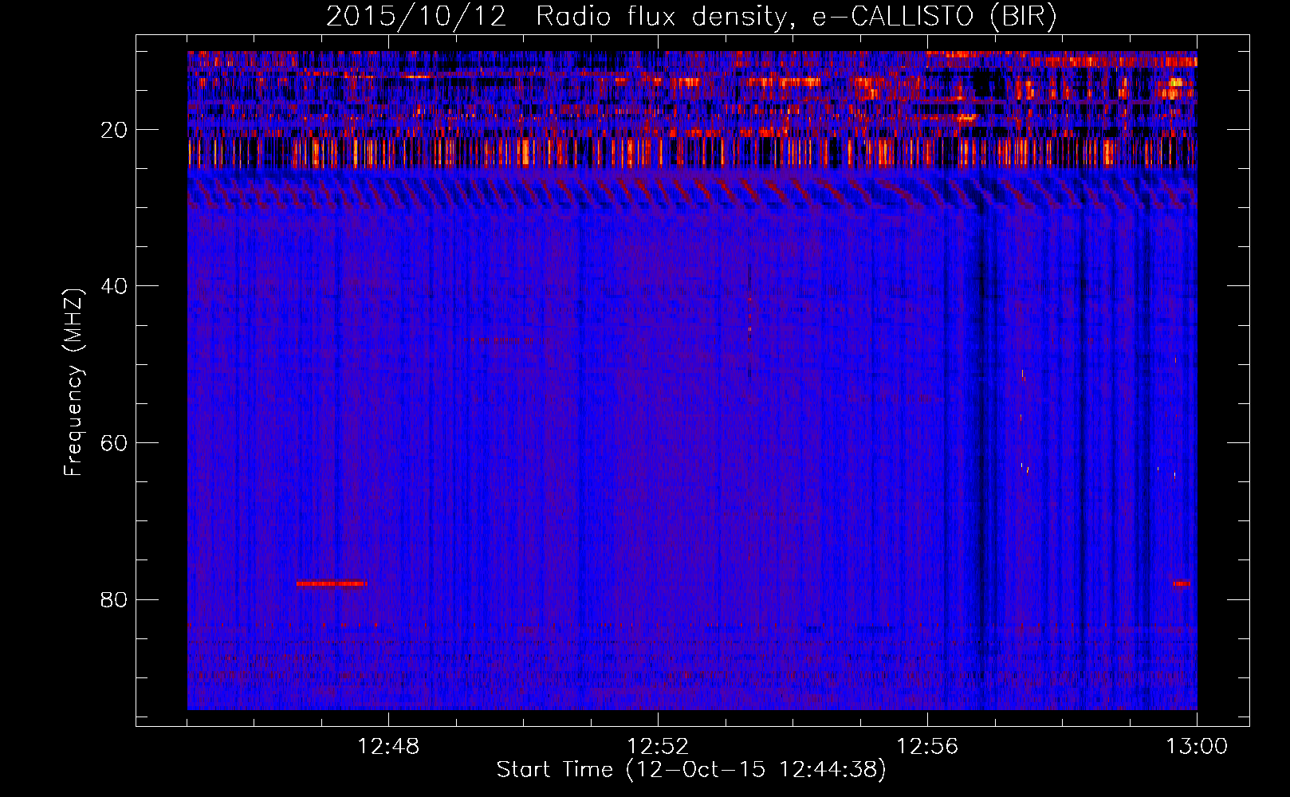This screenshot has height=797, width=1290.
Task: Click the 12:52 time tick label
Action: click(658, 747)
